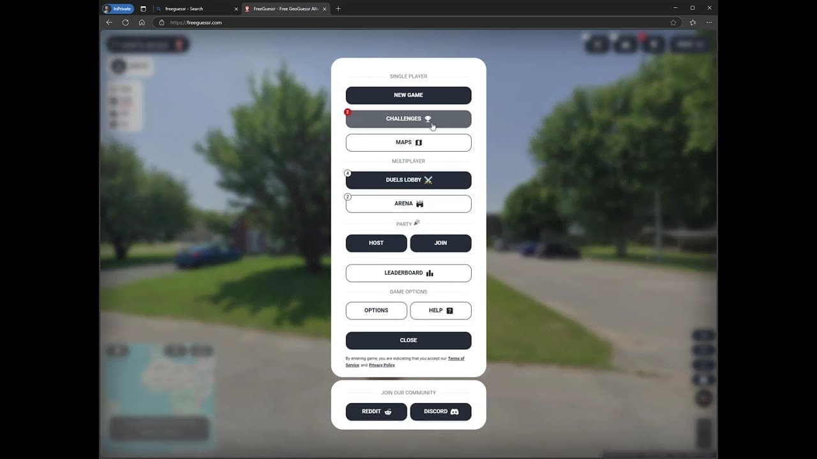Open browser Settings and more menu
Screen dimensions: 817x459
point(709,22)
